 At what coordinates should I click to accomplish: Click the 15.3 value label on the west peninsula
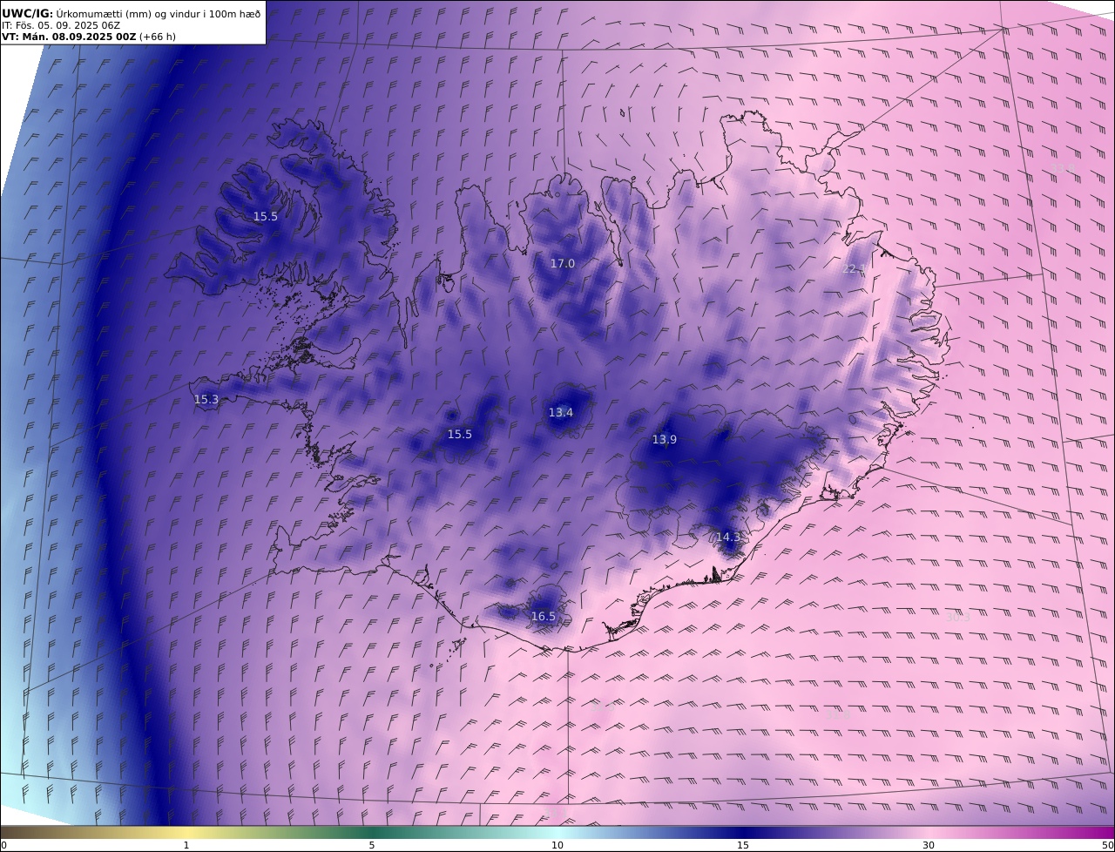[206, 399]
